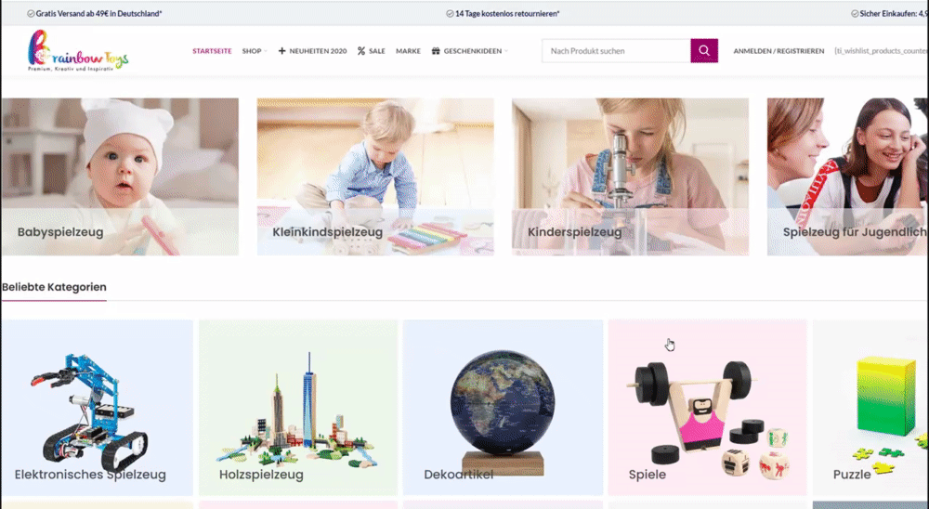Click the percent icon beside Sale
Viewport: 929px width, 509px height.
click(x=361, y=51)
